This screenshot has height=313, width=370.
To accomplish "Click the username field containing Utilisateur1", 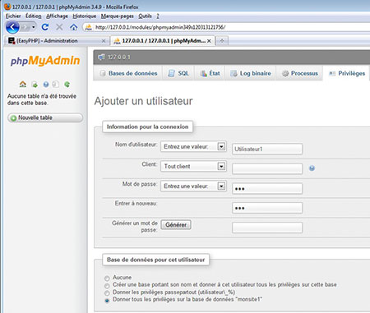I will [267, 149].
